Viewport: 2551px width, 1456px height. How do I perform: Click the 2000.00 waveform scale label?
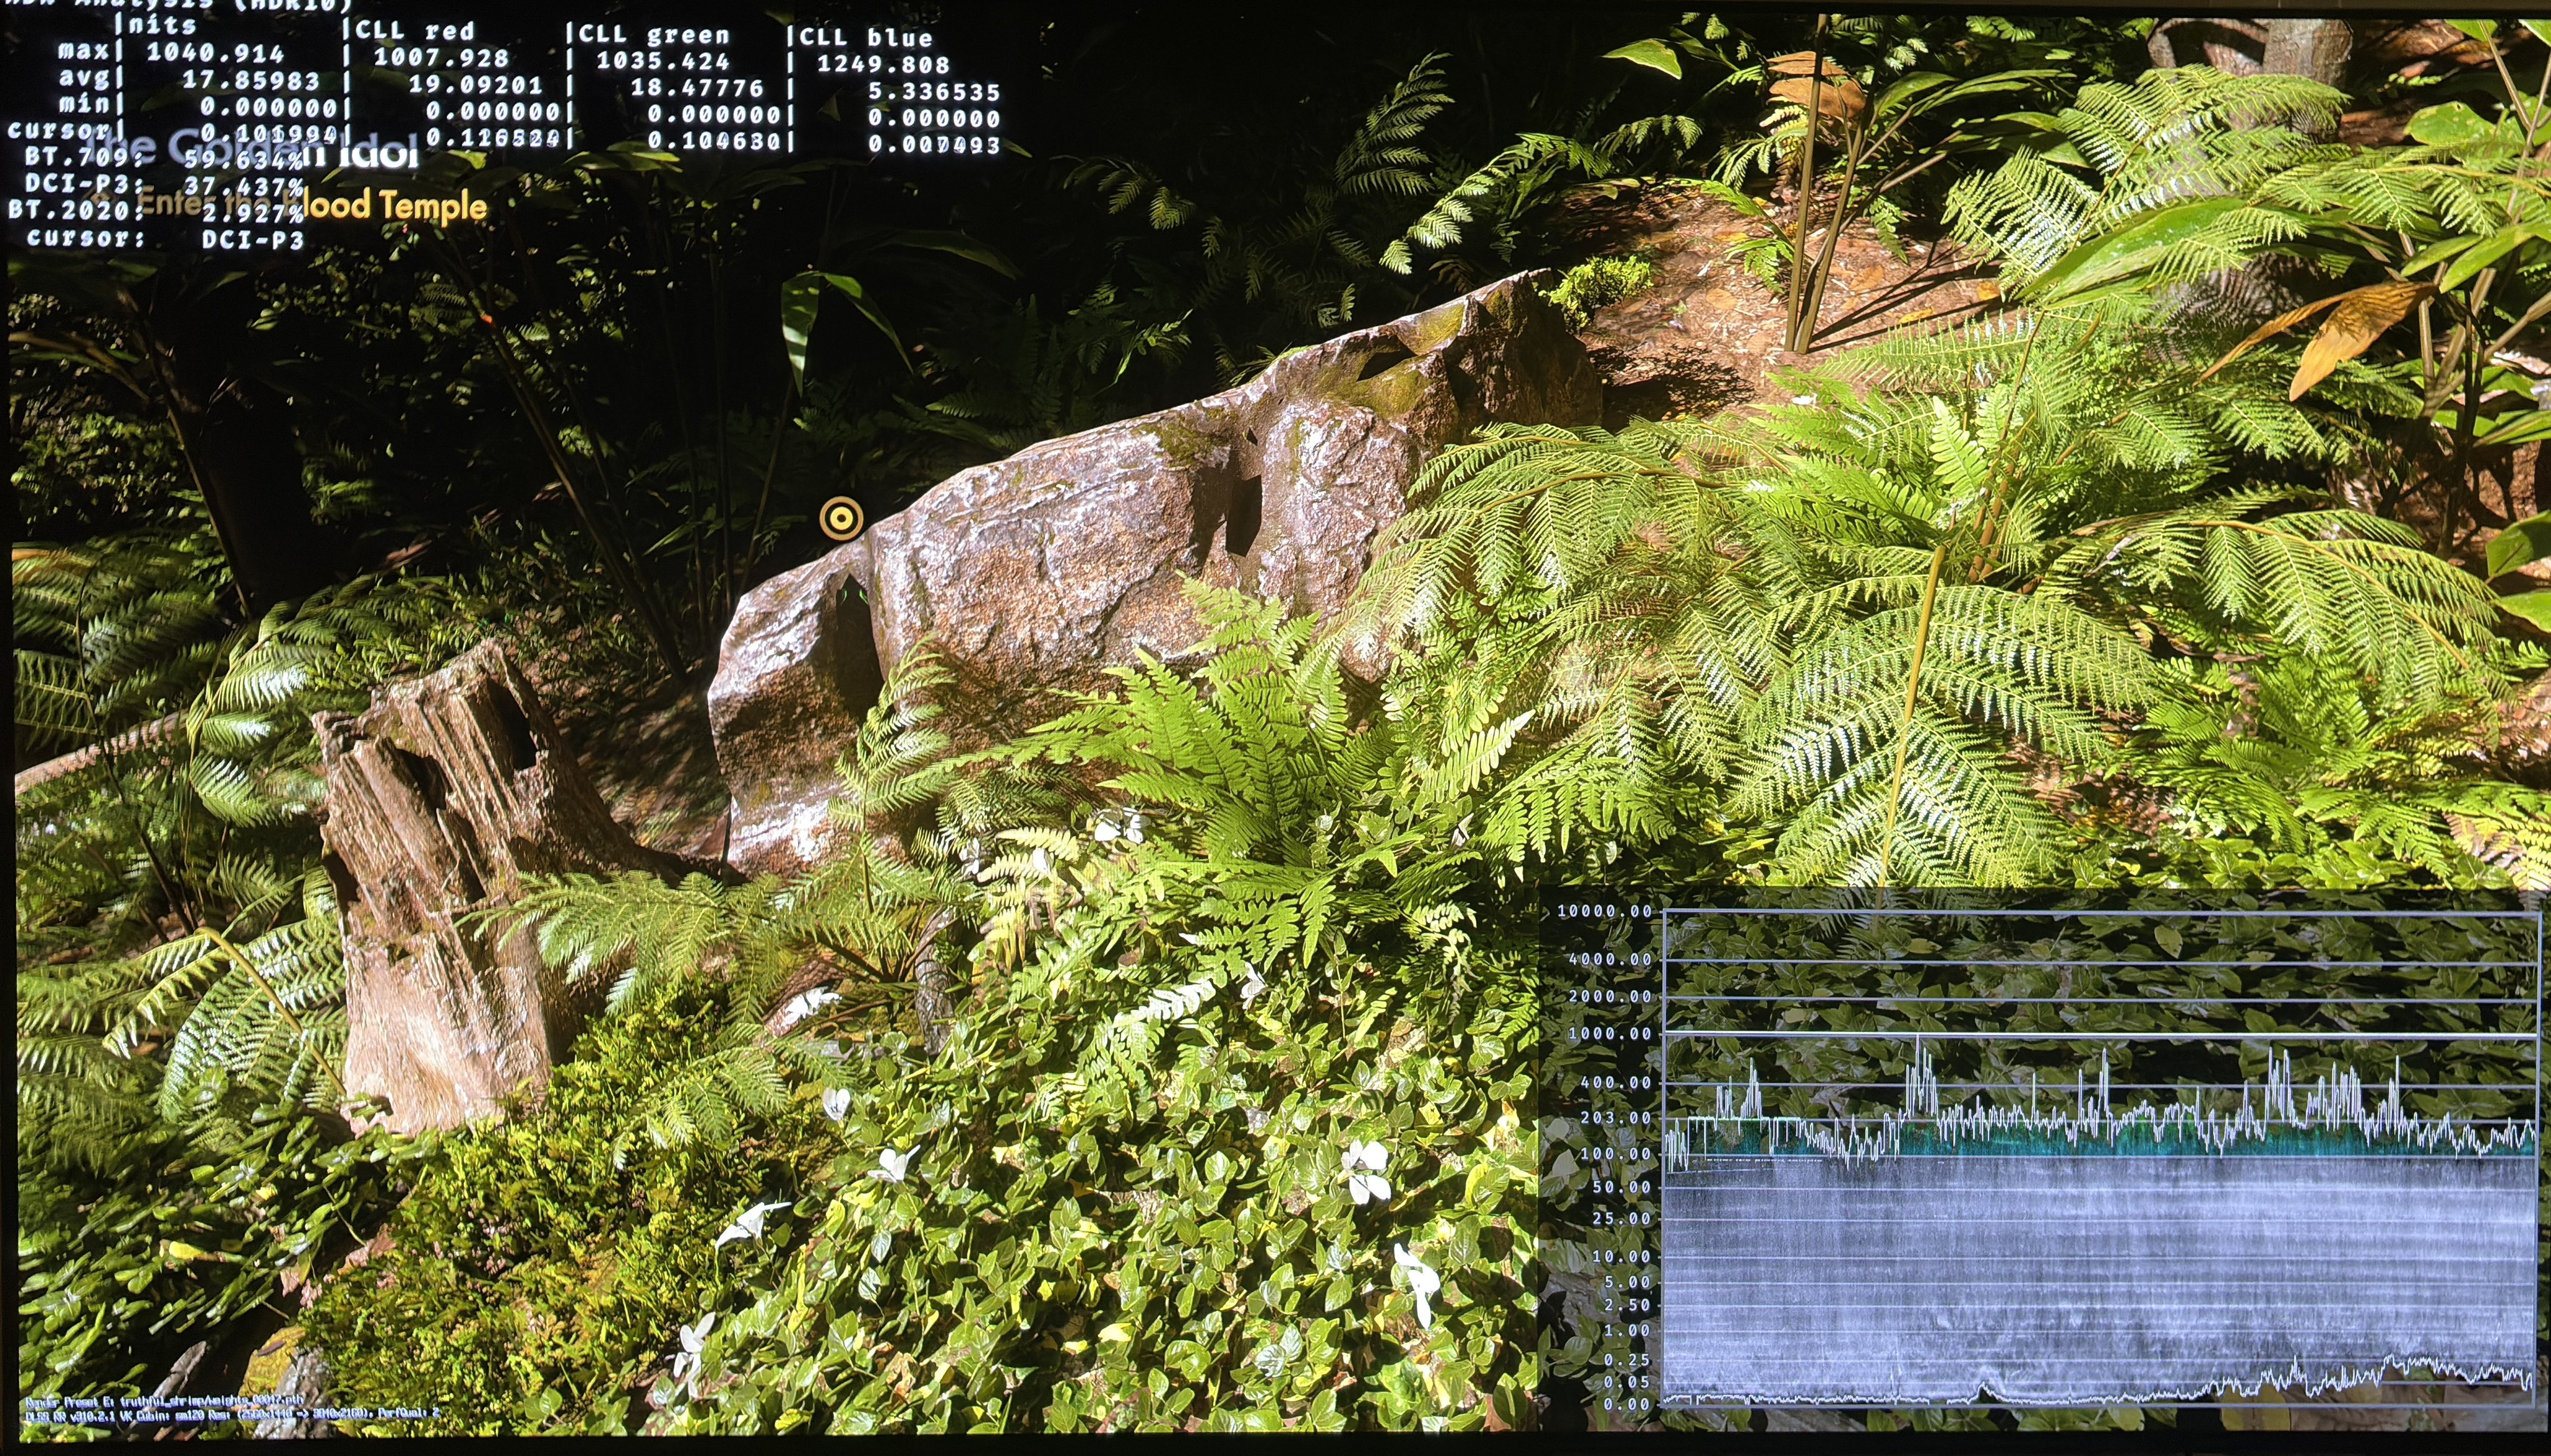pos(1610,997)
